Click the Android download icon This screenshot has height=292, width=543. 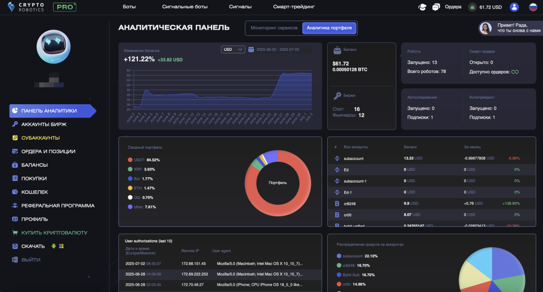click(54, 246)
